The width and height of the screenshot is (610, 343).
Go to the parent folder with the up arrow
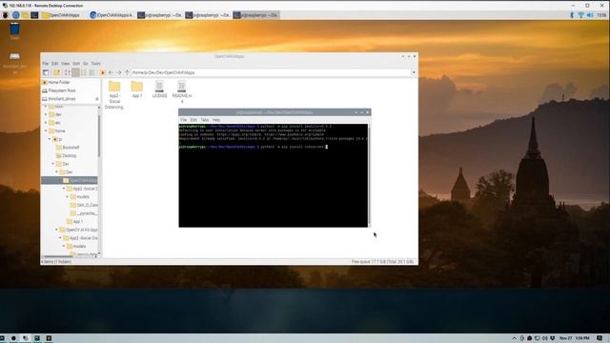pyautogui.click(x=127, y=72)
